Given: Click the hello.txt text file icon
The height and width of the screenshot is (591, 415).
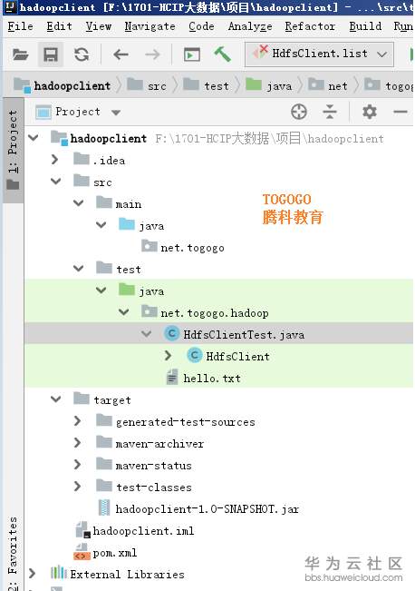Looking at the screenshot, I should [x=172, y=377].
